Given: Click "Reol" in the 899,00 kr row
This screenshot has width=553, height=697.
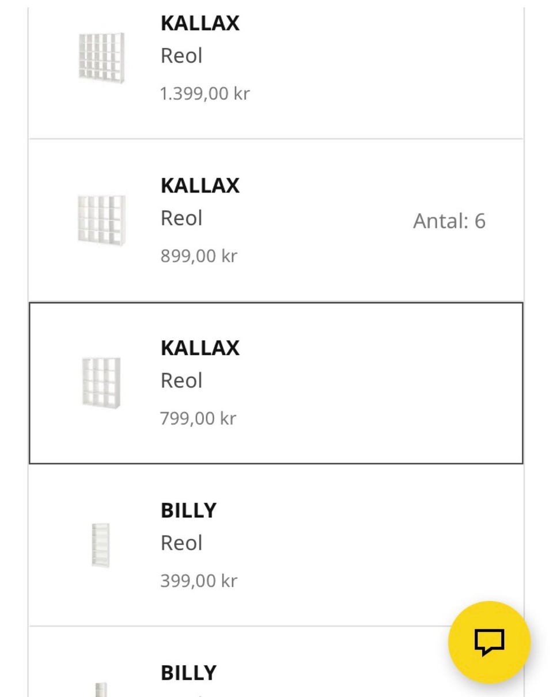Looking at the screenshot, I should [x=181, y=218].
